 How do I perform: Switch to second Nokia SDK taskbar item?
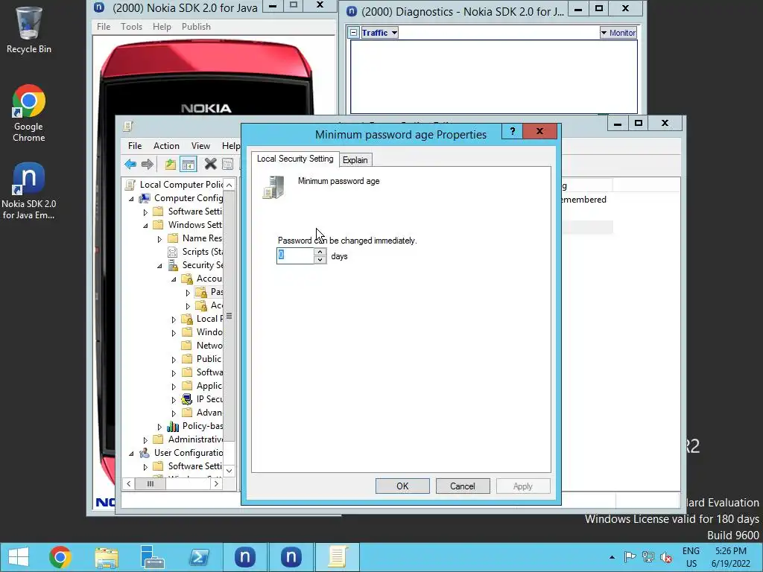point(291,557)
